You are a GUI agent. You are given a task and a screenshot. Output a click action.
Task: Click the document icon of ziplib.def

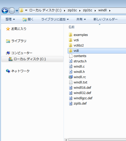pos(71,103)
